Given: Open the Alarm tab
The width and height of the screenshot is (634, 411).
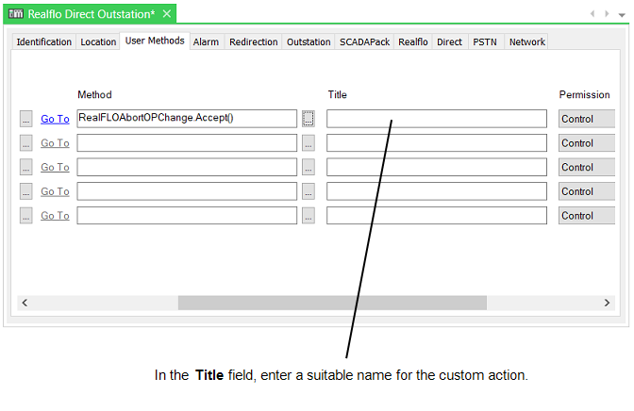Looking at the screenshot, I should 207,41.
